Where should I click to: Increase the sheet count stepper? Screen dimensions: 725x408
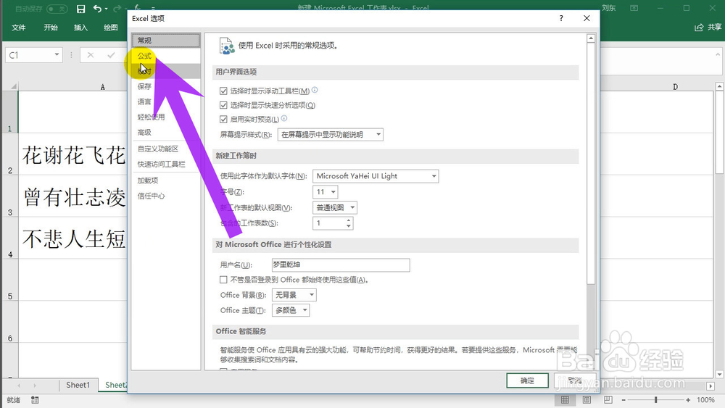tap(349, 220)
